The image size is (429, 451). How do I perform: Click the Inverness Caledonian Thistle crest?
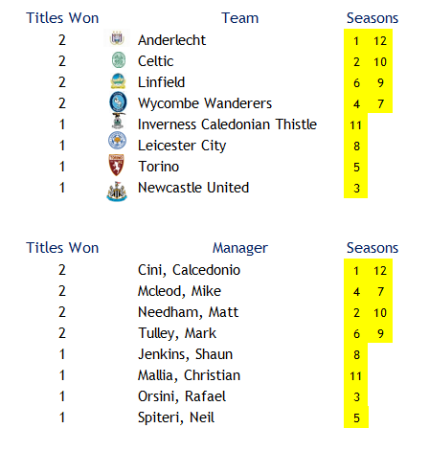point(118,122)
